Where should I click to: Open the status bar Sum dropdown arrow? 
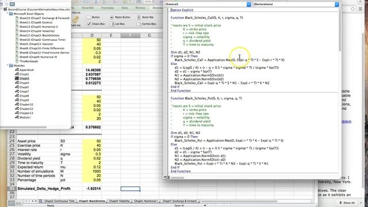click(x=205, y=205)
